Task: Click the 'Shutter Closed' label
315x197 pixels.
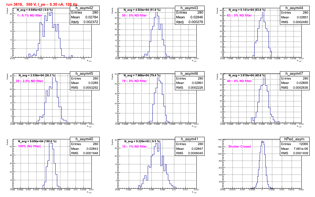Action: click(x=239, y=147)
